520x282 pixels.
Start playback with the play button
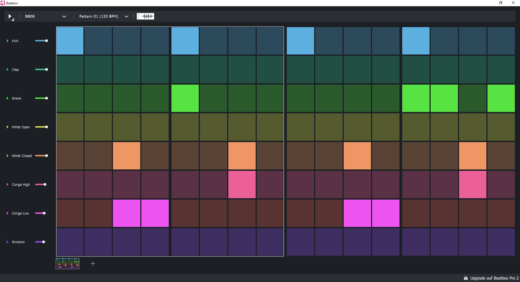(x=10, y=17)
